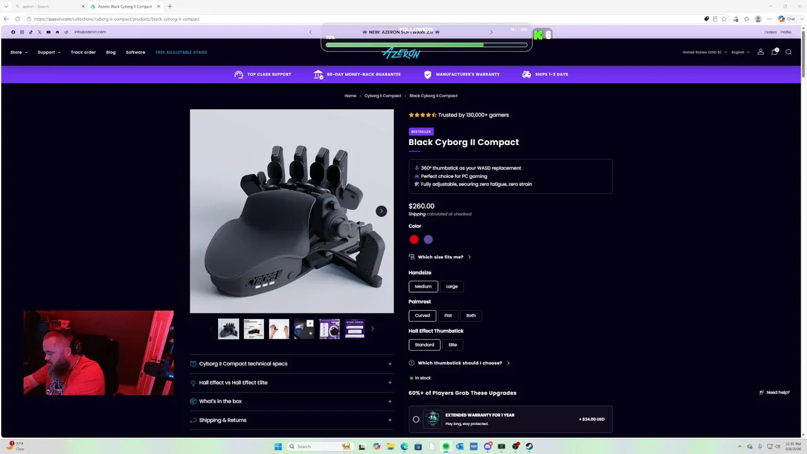Show next announcement with right chevron
The height and width of the screenshot is (454, 807).
click(x=491, y=32)
